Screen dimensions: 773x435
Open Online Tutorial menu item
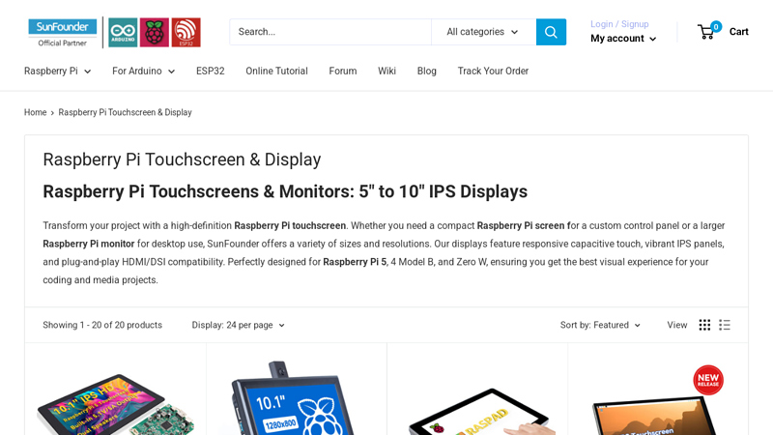(276, 71)
